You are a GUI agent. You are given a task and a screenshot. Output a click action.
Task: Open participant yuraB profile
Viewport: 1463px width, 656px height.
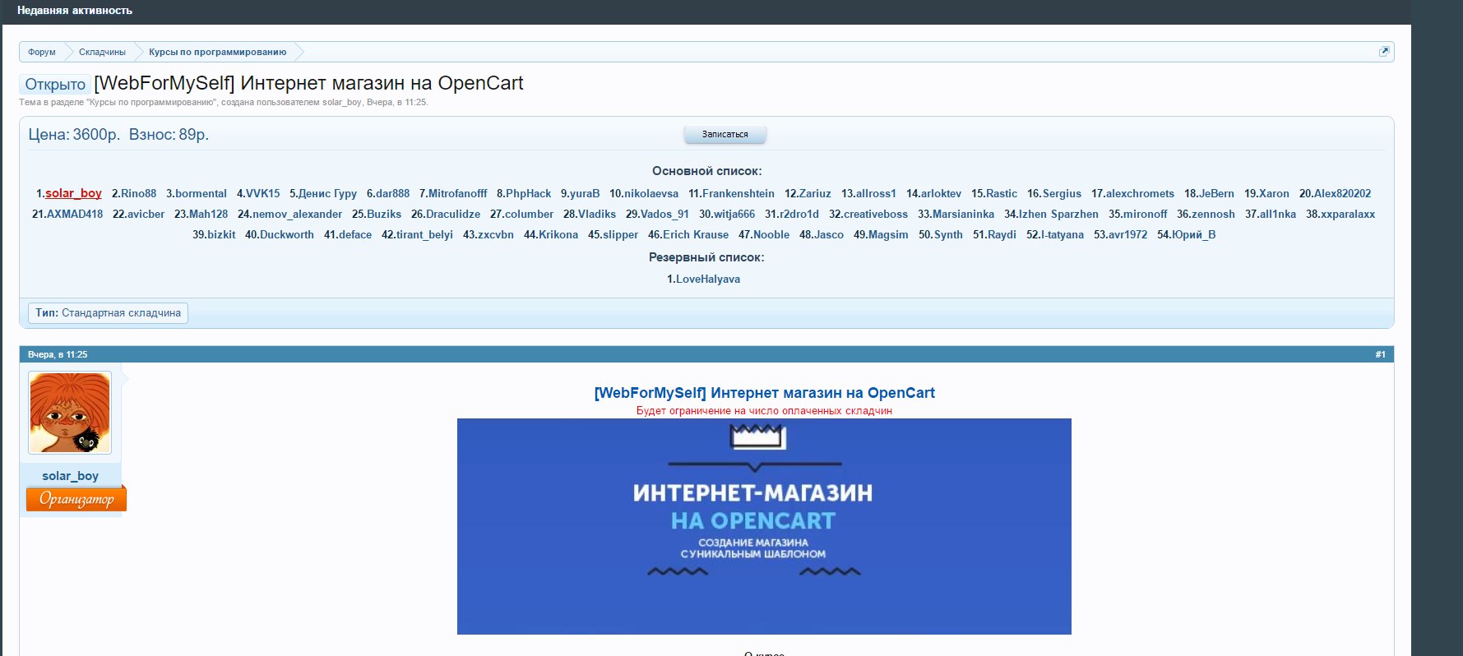click(585, 193)
